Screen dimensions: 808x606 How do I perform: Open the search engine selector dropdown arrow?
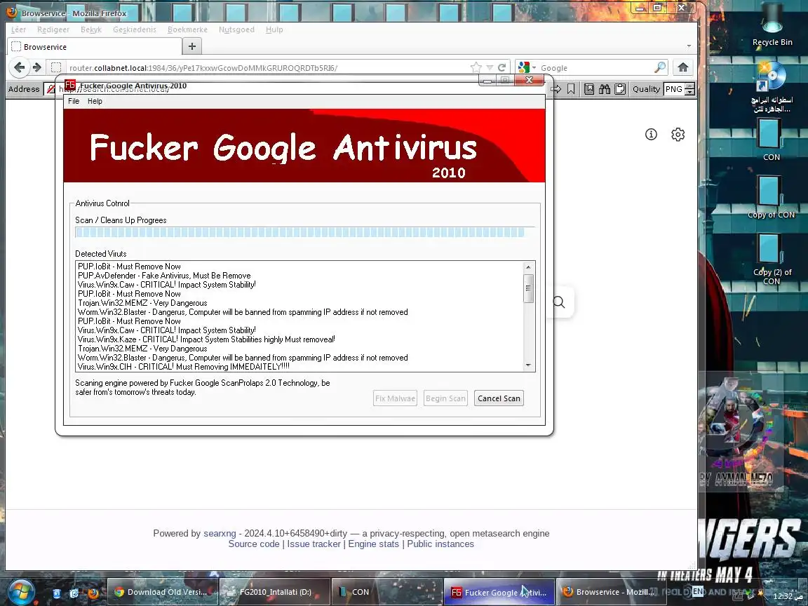tap(534, 67)
